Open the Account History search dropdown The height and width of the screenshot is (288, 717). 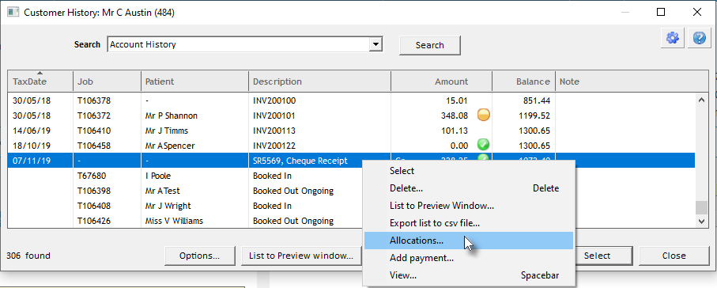pos(375,44)
